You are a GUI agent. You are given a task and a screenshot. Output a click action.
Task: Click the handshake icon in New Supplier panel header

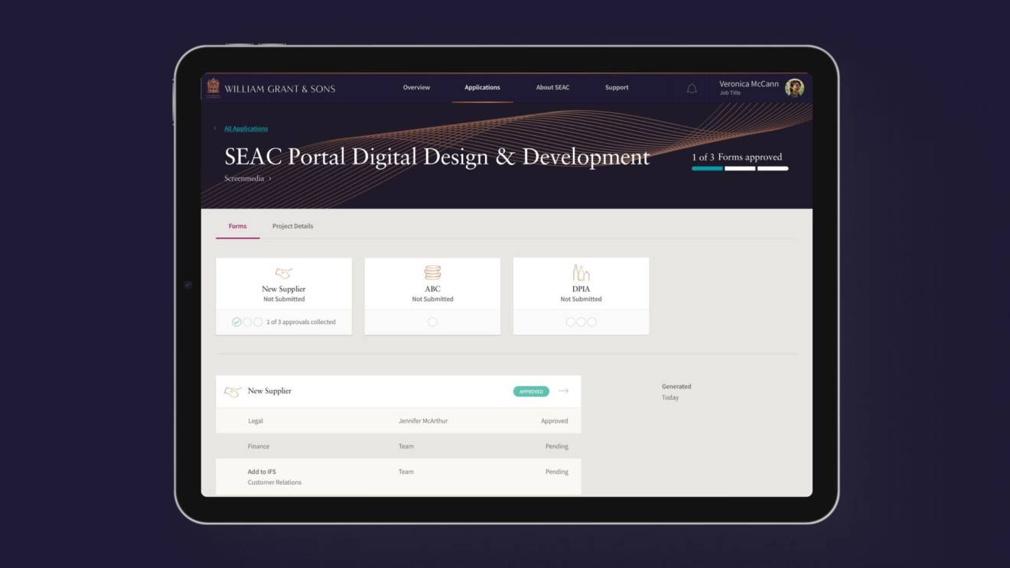point(233,391)
